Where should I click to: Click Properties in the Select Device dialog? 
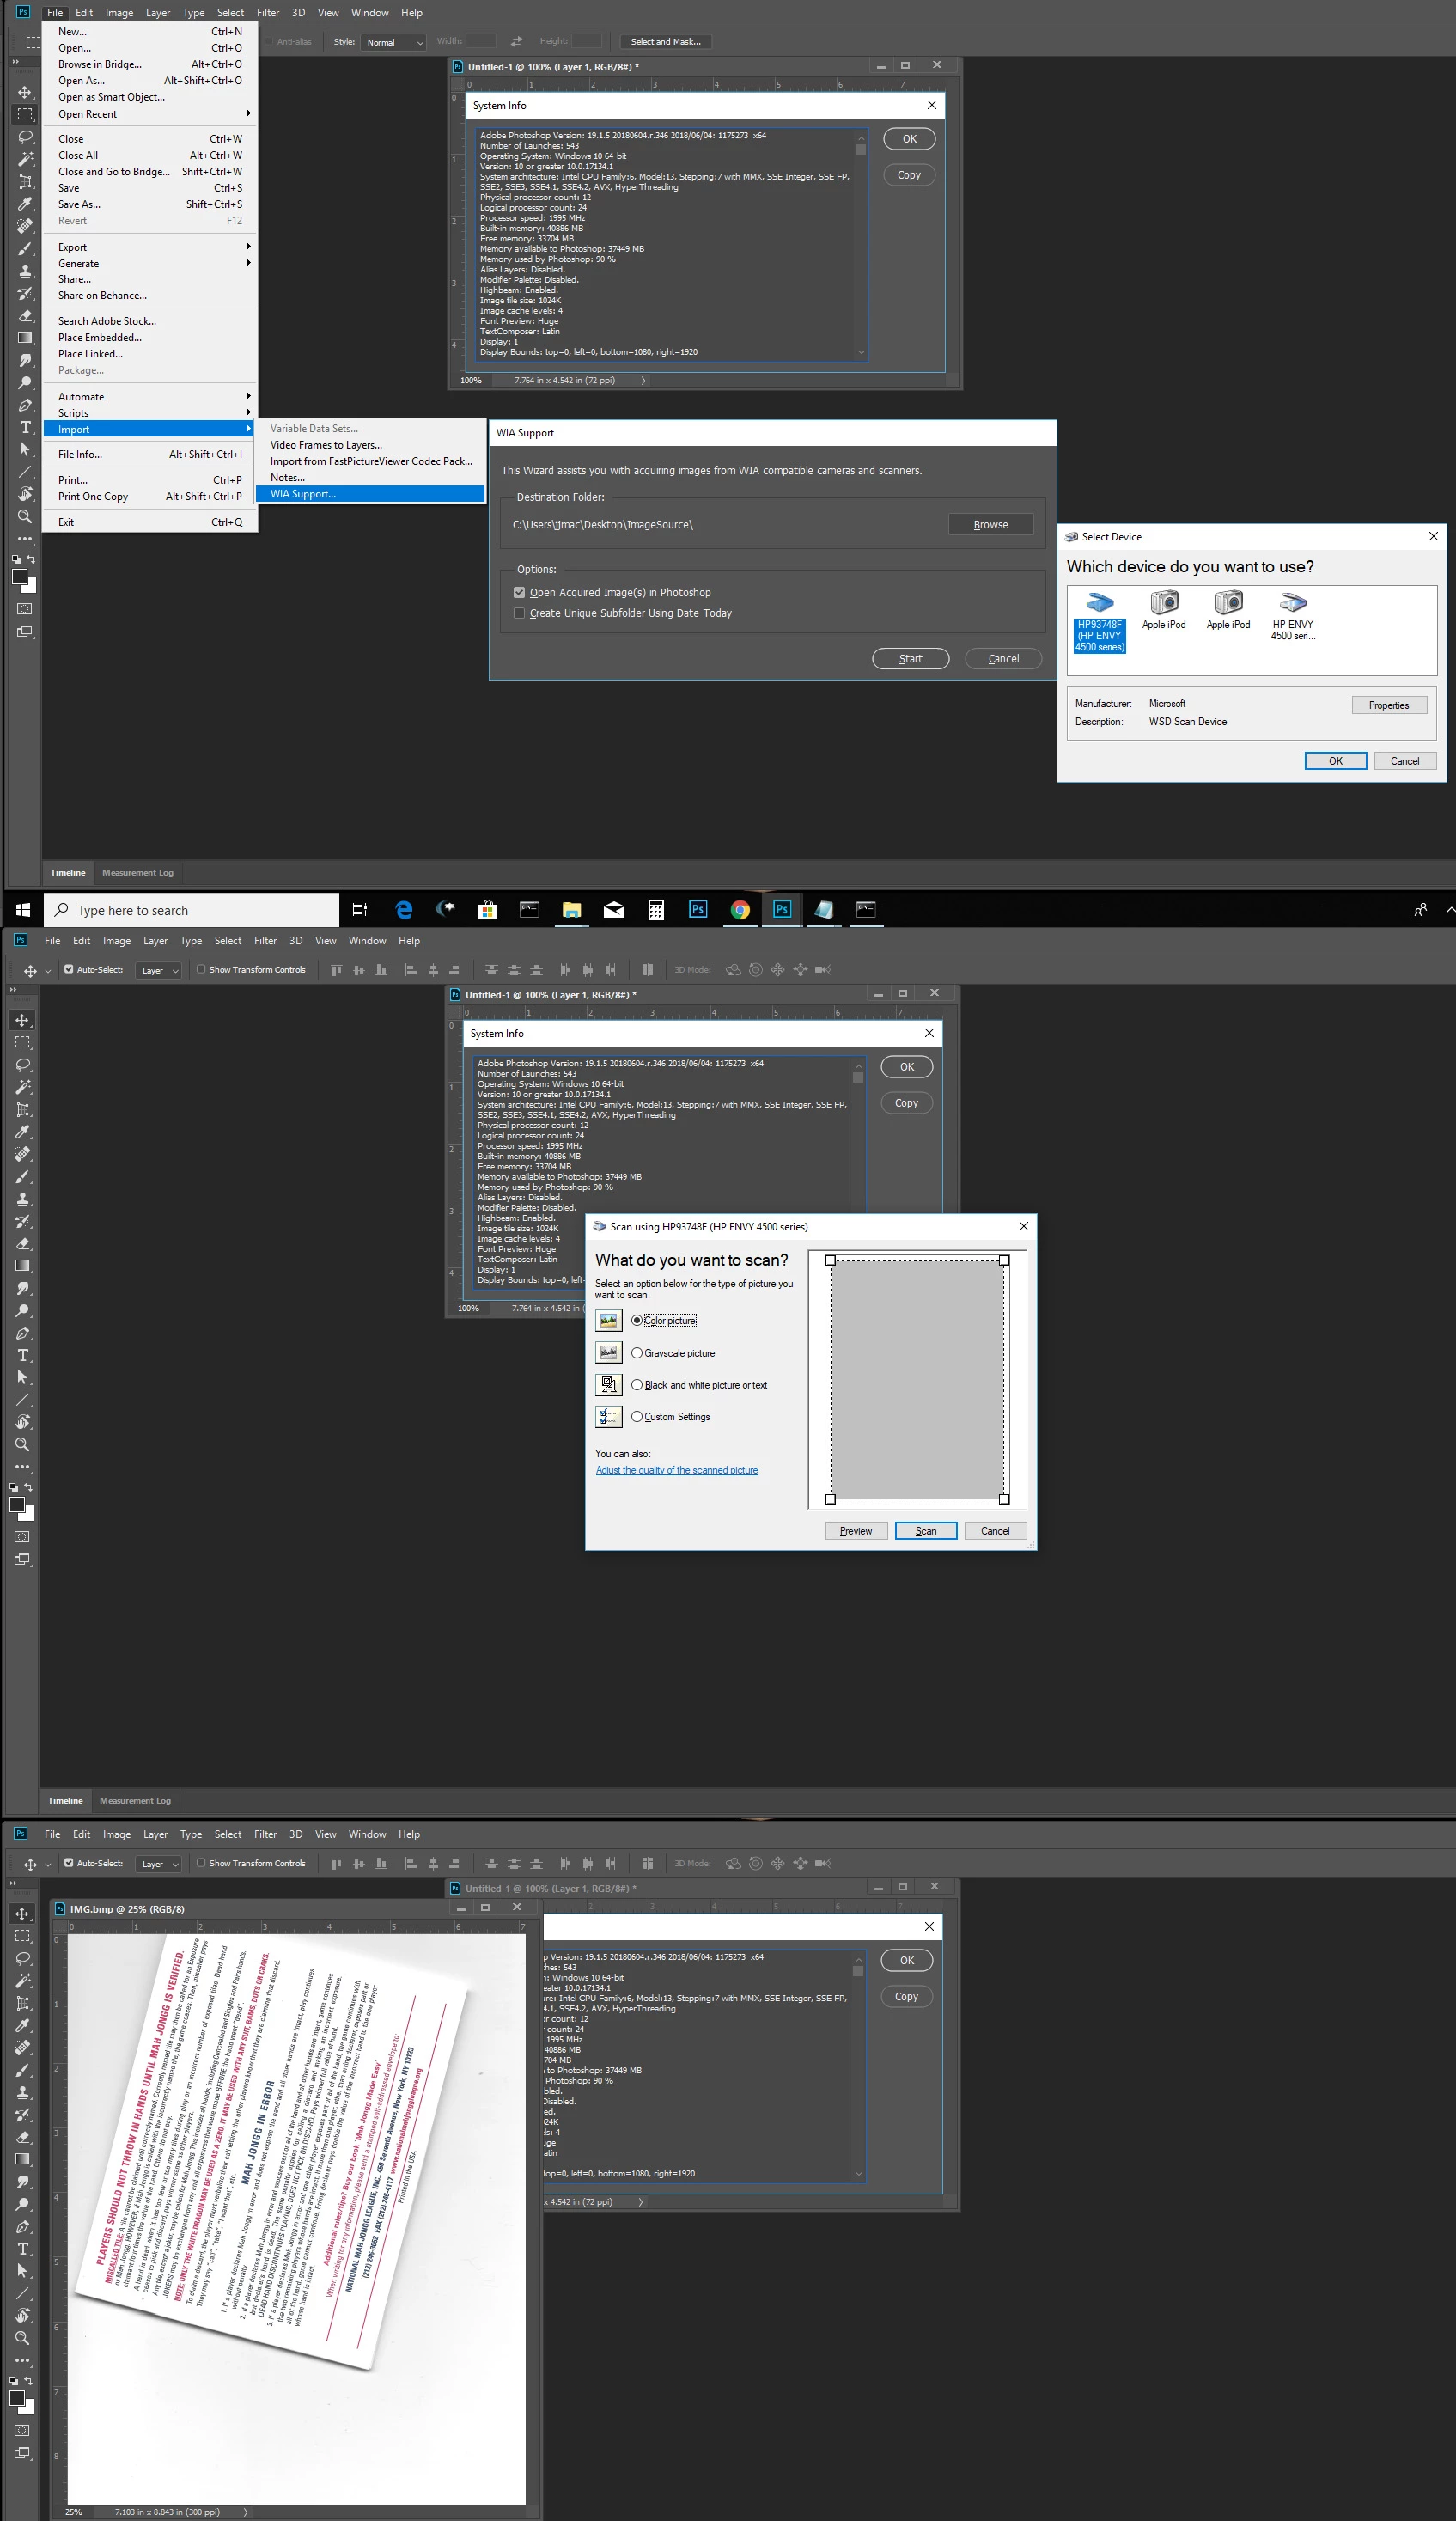(x=1389, y=706)
